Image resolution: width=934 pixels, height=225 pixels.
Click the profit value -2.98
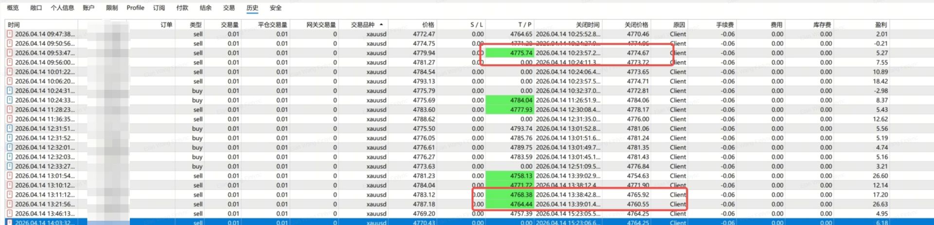coord(881,91)
